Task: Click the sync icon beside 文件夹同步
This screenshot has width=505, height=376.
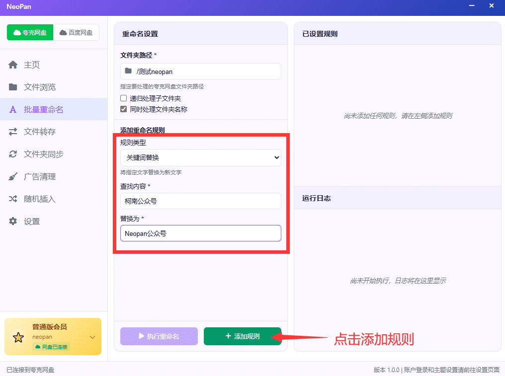Action: (x=13, y=154)
